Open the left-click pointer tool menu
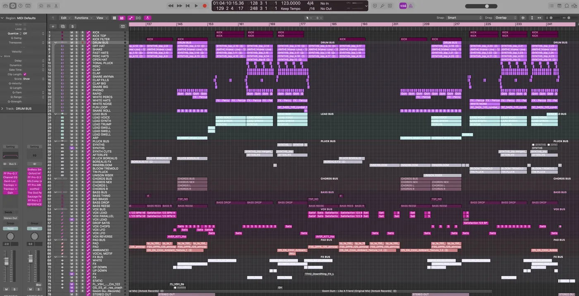This screenshot has height=296, width=579. click(x=308, y=18)
